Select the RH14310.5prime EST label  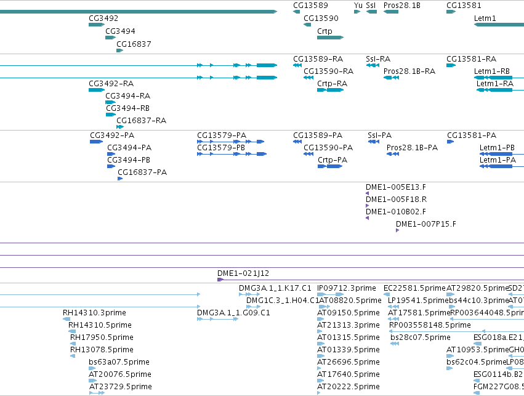coord(100,325)
